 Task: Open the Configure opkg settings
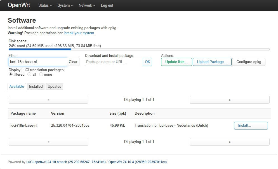click(249, 62)
